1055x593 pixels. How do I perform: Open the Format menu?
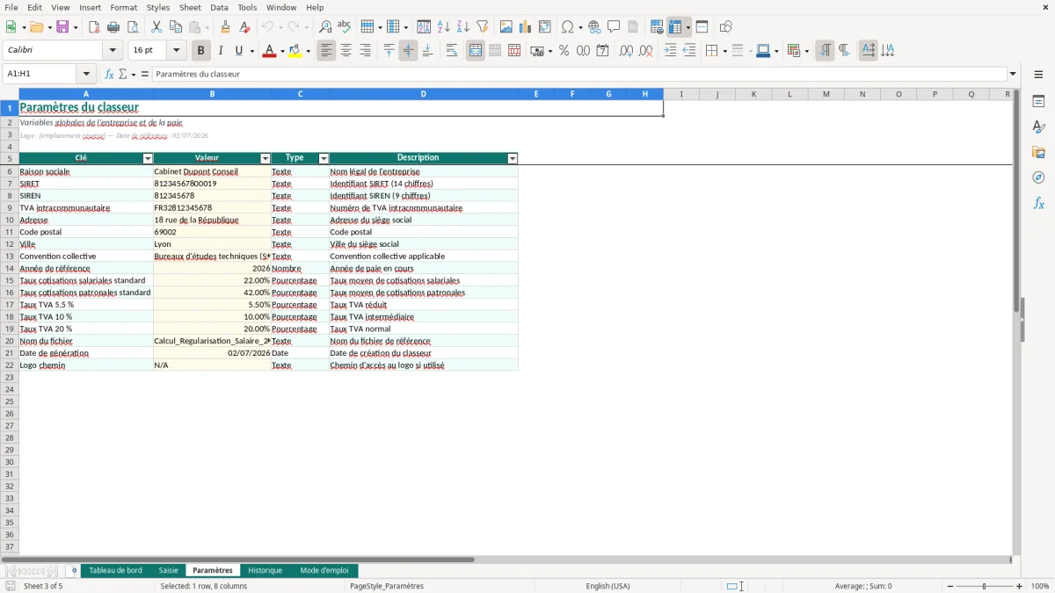tap(124, 7)
